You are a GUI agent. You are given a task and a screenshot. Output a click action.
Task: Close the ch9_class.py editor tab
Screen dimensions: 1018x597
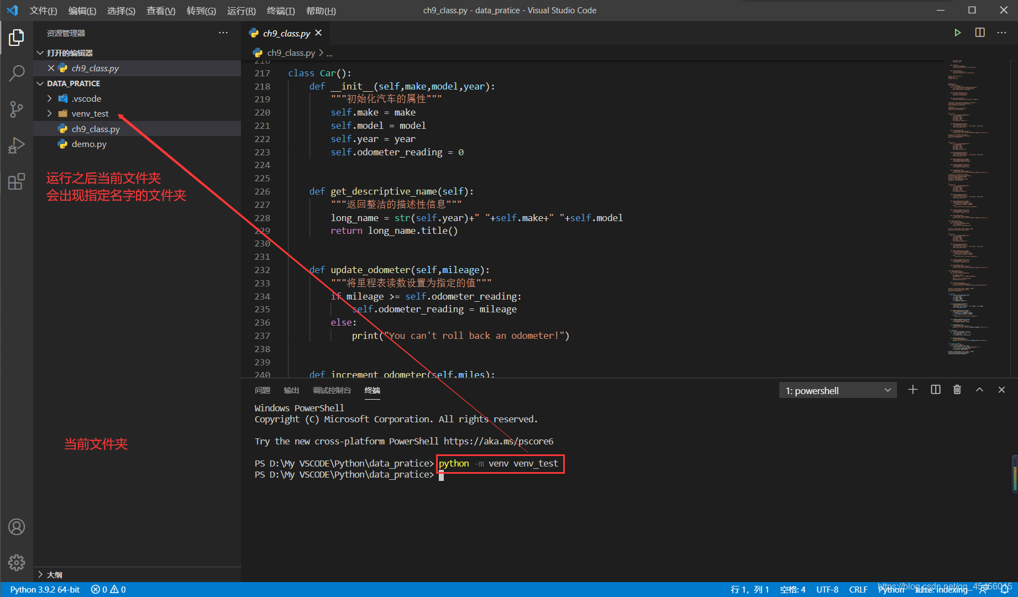point(318,33)
